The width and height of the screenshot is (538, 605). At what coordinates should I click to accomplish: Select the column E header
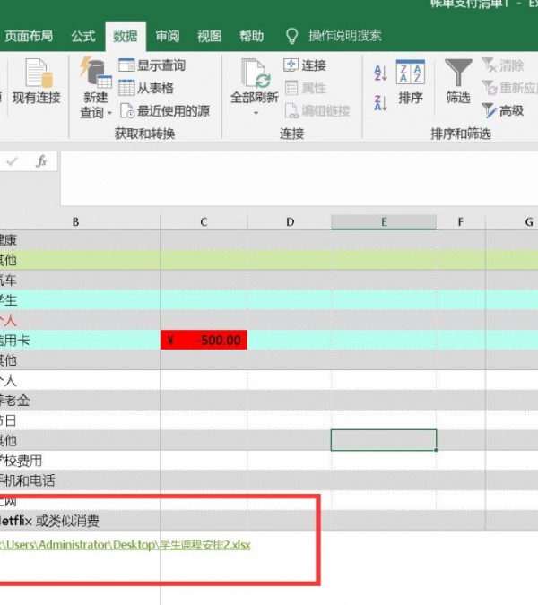[384, 222]
